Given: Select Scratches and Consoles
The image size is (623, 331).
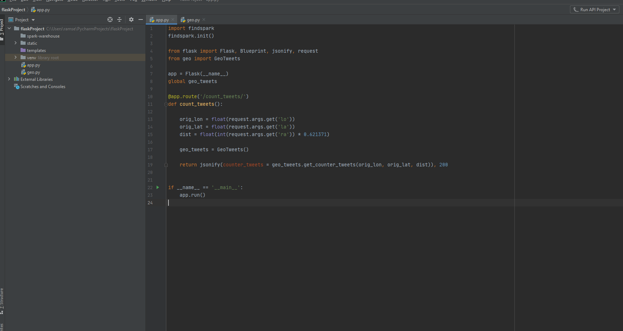Looking at the screenshot, I should 75,86.
